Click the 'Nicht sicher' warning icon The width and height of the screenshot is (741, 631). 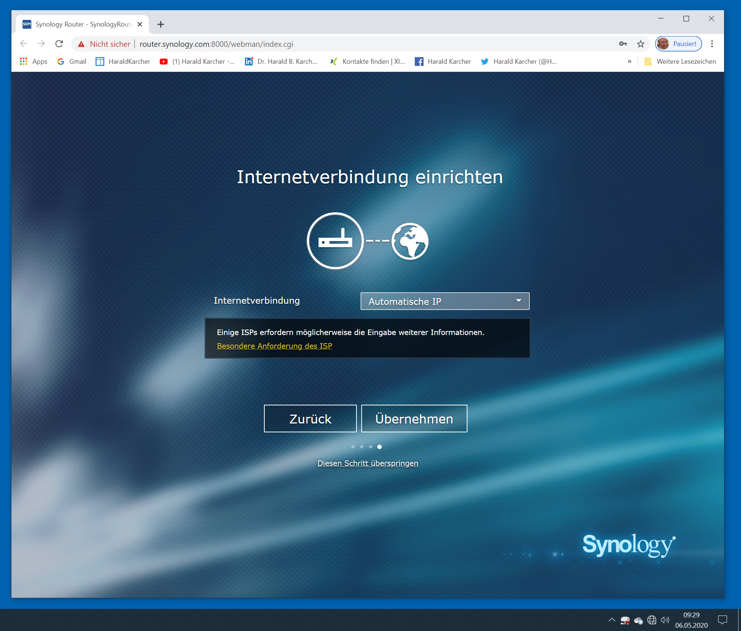click(x=81, y=44)
